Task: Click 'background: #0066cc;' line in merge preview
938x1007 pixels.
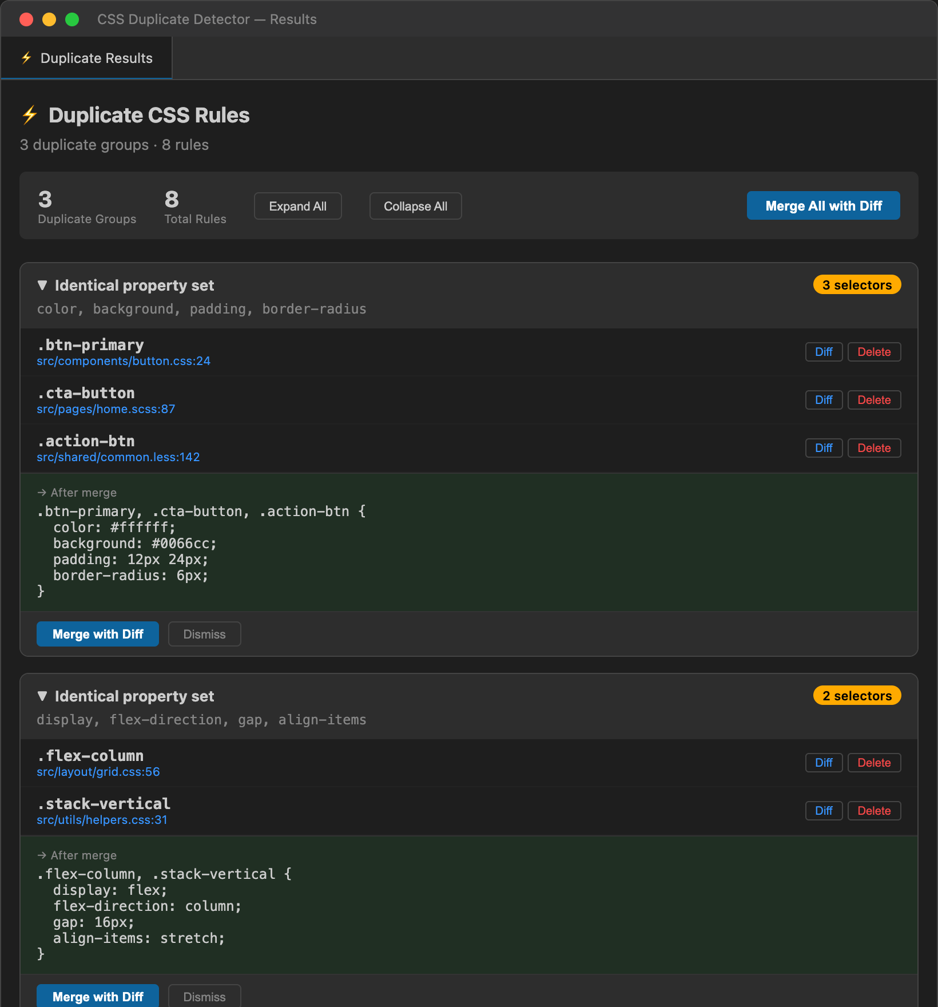Action: (x=135, y=544)
